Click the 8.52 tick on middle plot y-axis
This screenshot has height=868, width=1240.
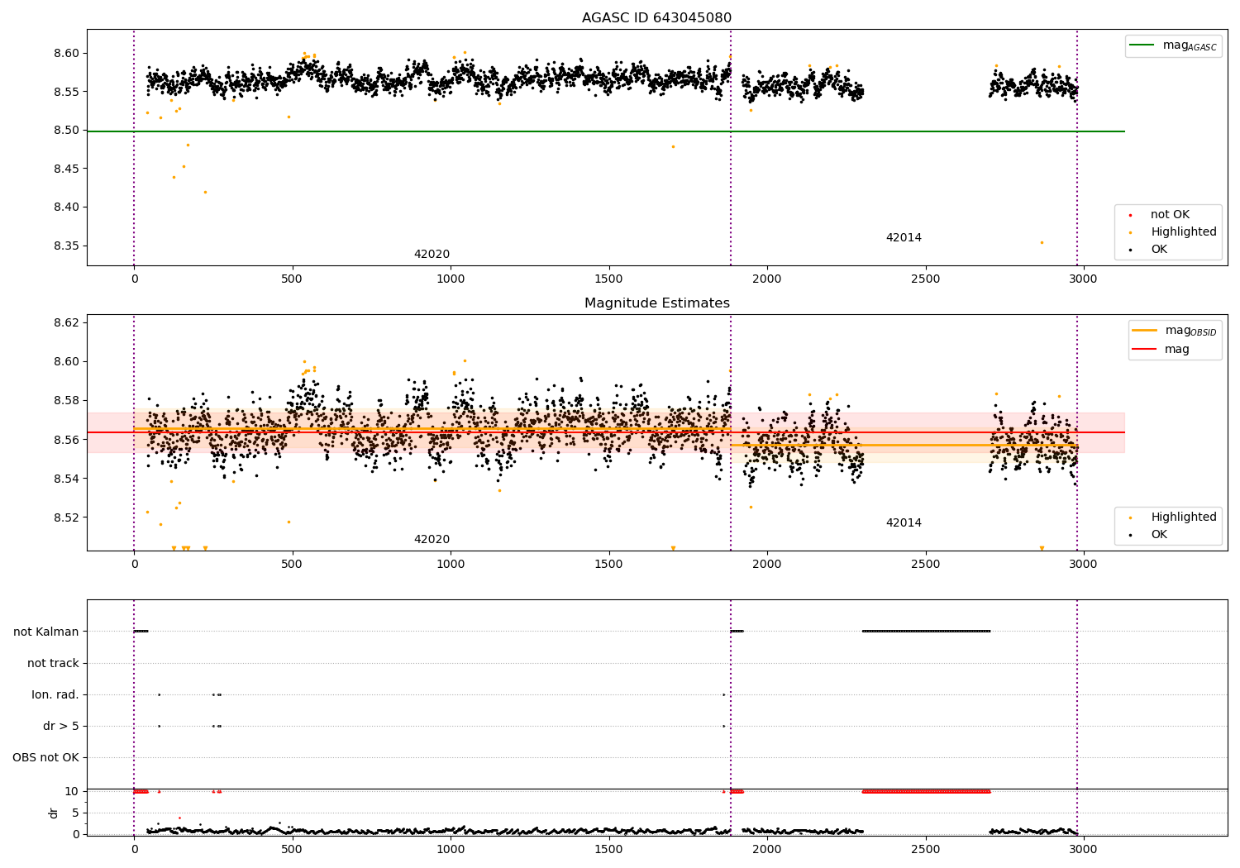coord(66,518)
